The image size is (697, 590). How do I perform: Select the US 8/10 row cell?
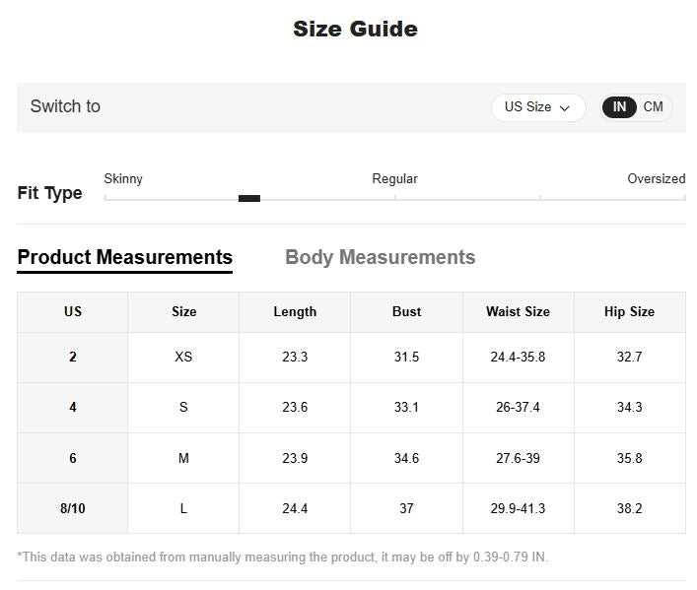tap(72, 508)
